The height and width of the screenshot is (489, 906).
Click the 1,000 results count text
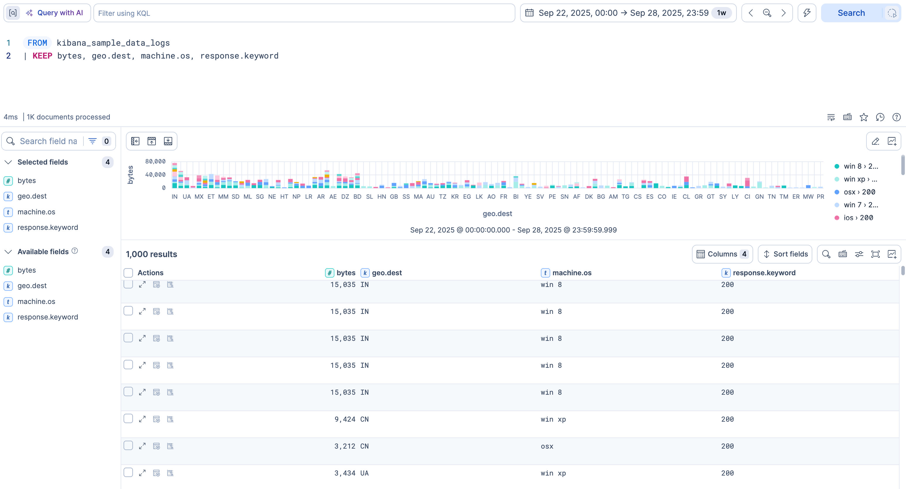pyautogui.click(x=152, y=254)
